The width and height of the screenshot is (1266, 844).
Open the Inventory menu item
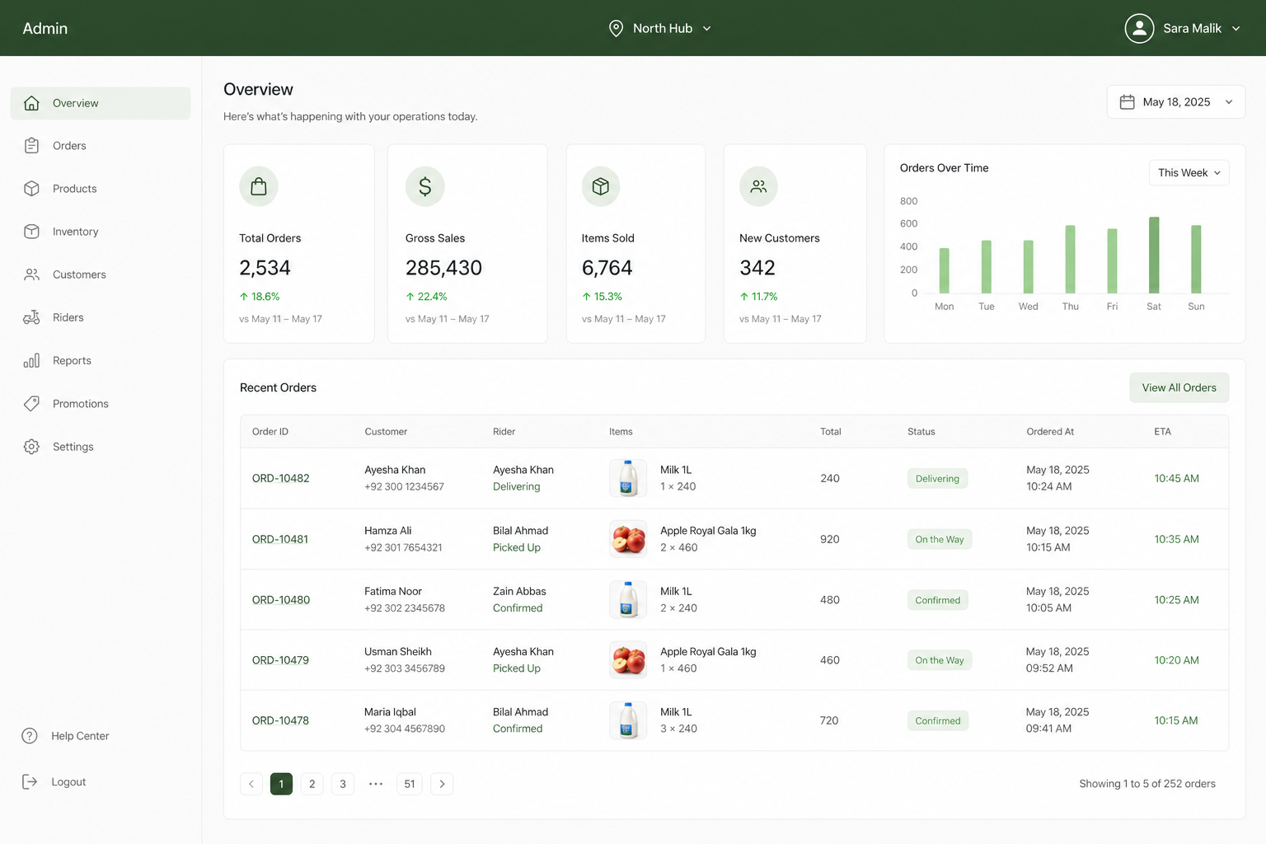click(101, 232)
